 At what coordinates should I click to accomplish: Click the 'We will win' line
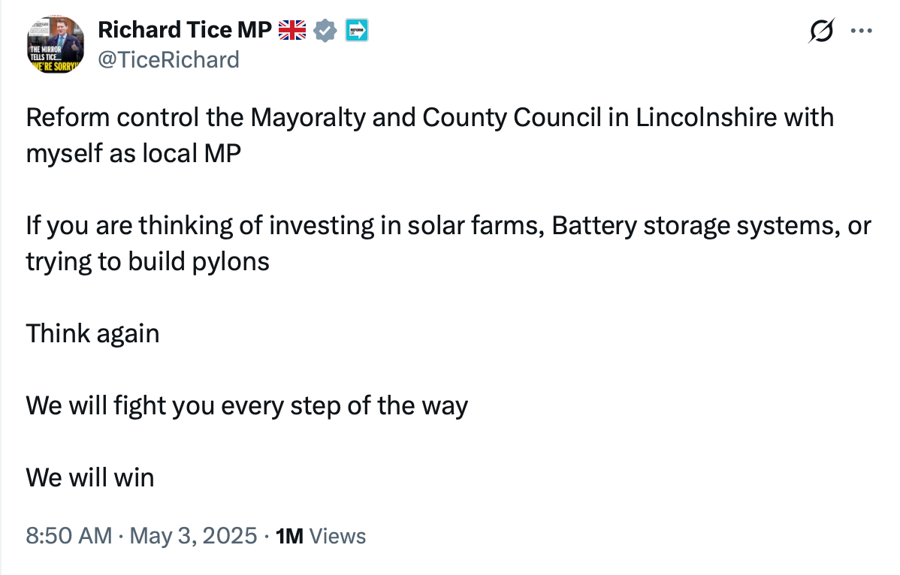pyautogui.click(x=89, y=477)
